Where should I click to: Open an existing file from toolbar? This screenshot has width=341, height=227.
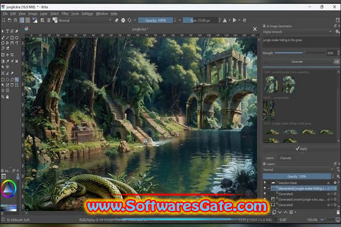point(9,20)
